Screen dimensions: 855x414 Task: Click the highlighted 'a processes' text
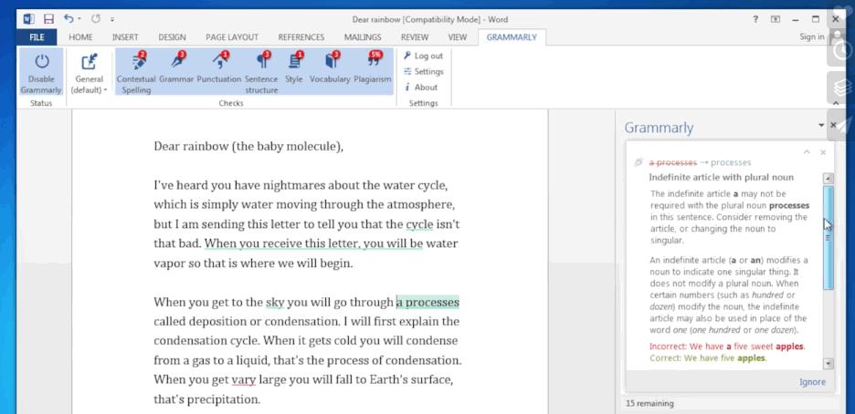[427, 303]
